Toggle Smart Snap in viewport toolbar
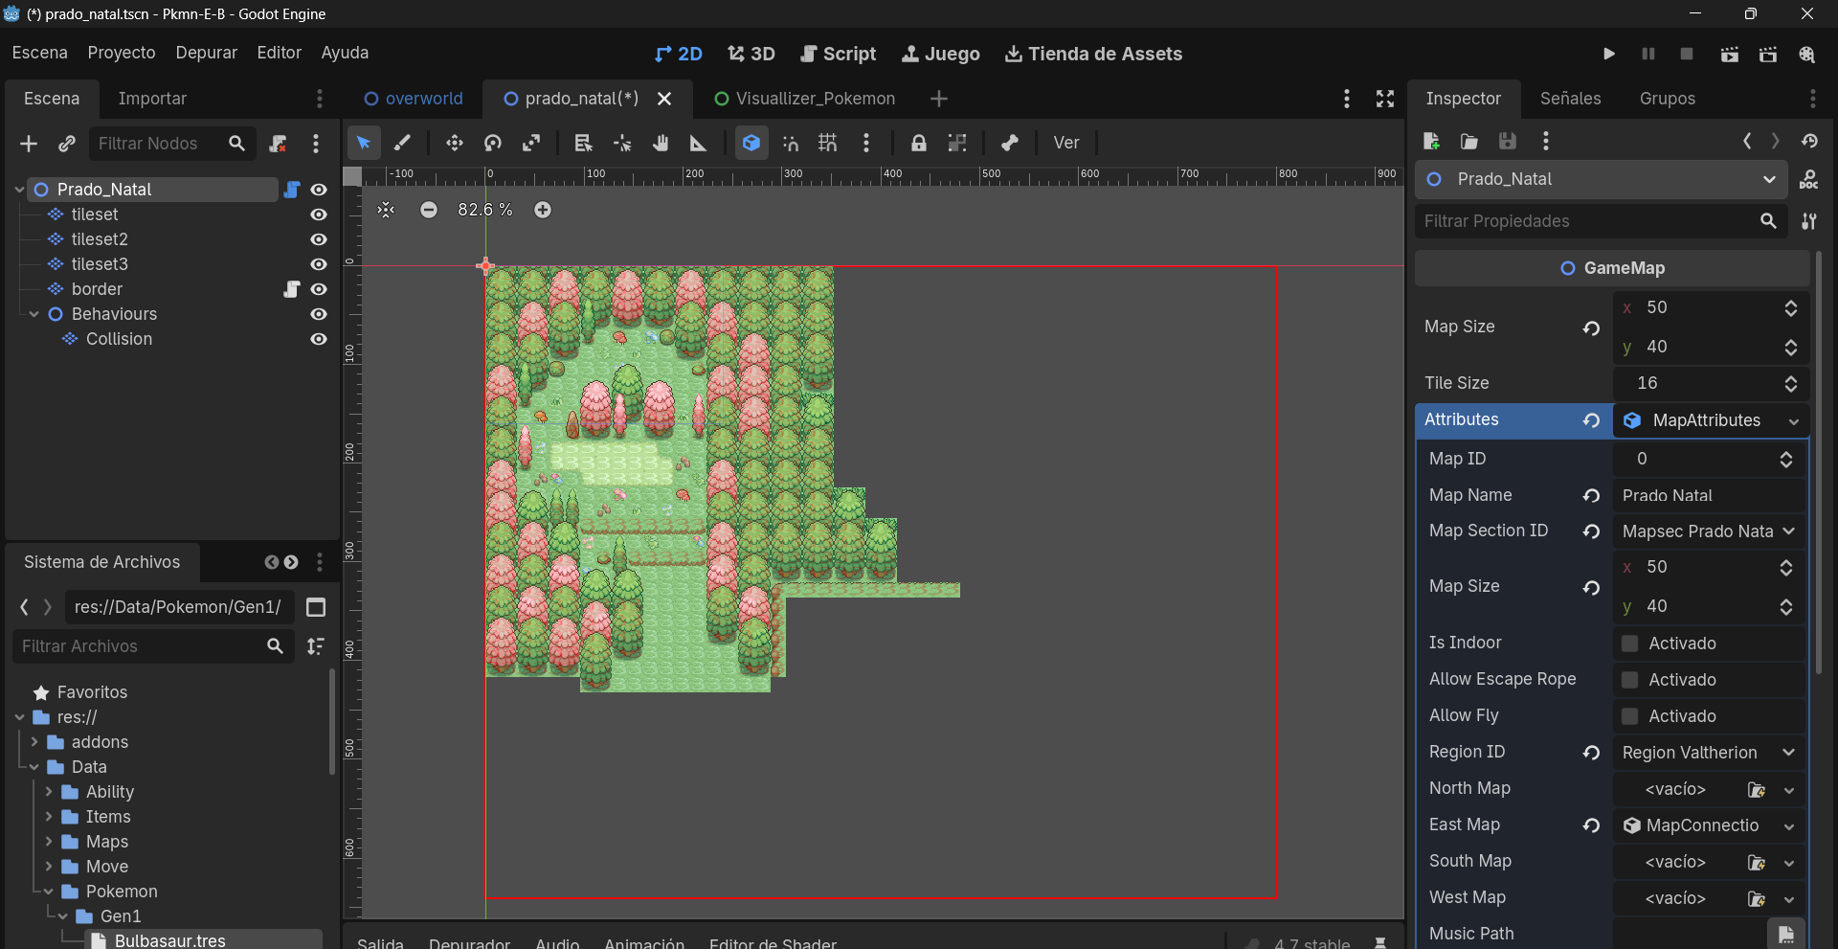This screenshot has width=1838, height=949. pyautogui.click(x=790, y=143)
